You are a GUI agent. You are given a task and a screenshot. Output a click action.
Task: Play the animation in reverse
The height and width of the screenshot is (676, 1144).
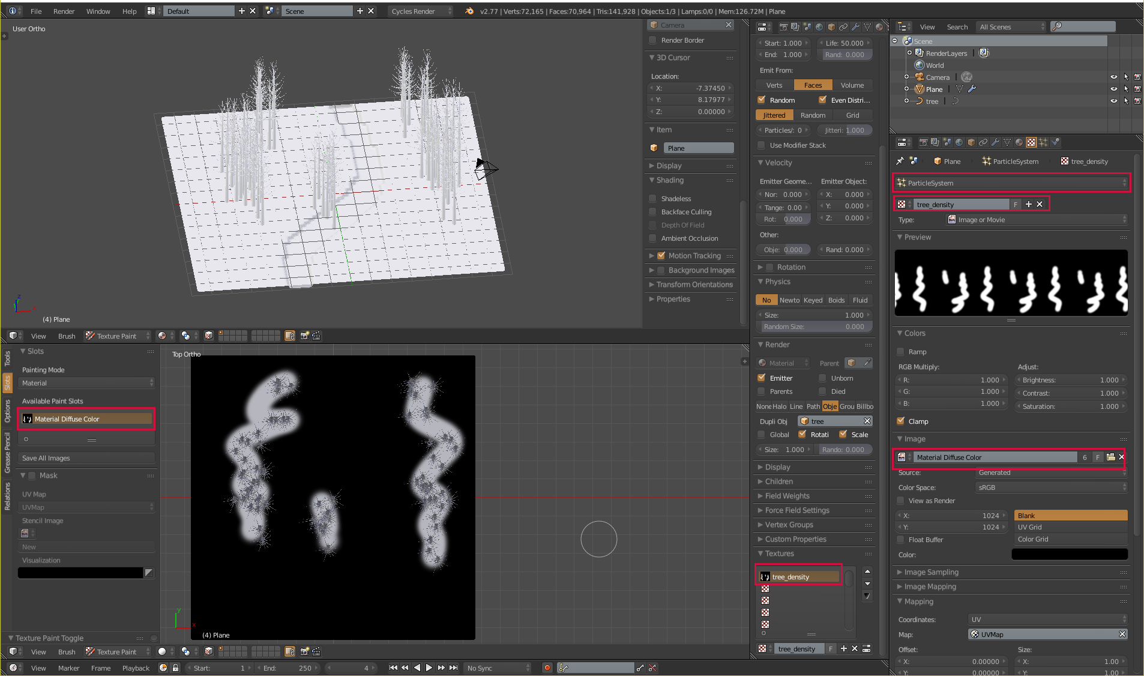(x=417, y=668)
